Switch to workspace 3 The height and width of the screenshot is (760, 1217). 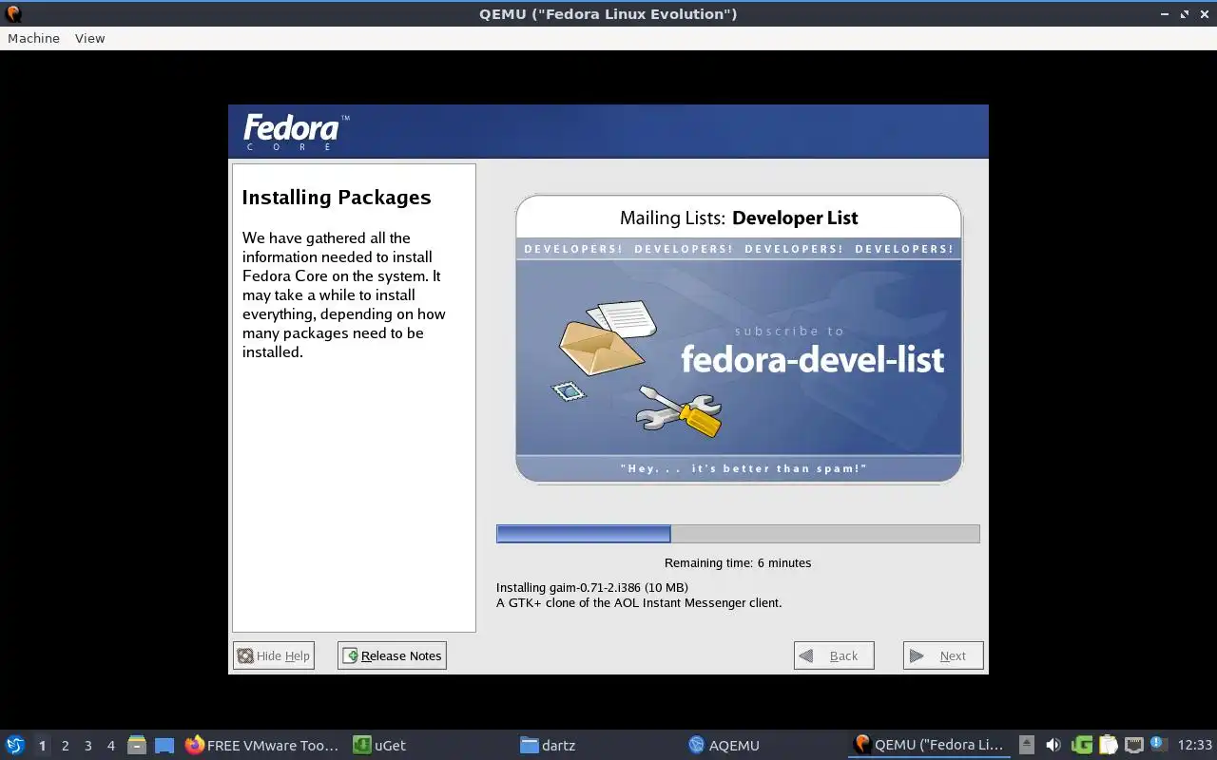[87, 746]
